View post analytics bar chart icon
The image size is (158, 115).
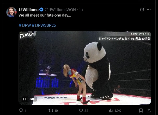111,111
